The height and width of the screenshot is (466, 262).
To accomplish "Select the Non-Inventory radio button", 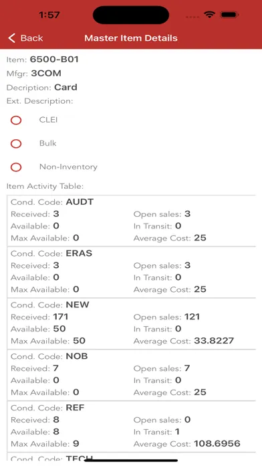I will point(16,167).
